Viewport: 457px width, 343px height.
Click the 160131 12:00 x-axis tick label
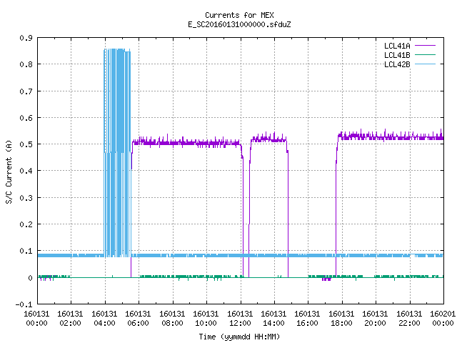click(x=240, y=319)
